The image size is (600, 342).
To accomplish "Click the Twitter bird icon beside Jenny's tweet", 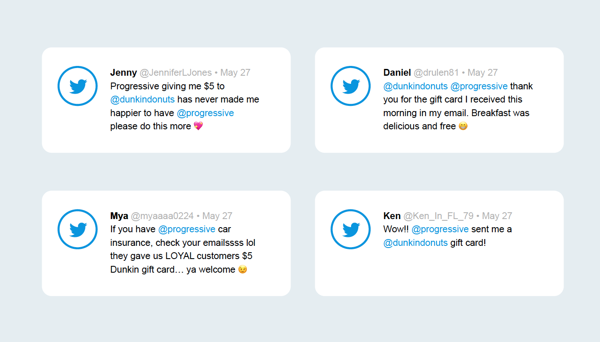I will [77, 86].
